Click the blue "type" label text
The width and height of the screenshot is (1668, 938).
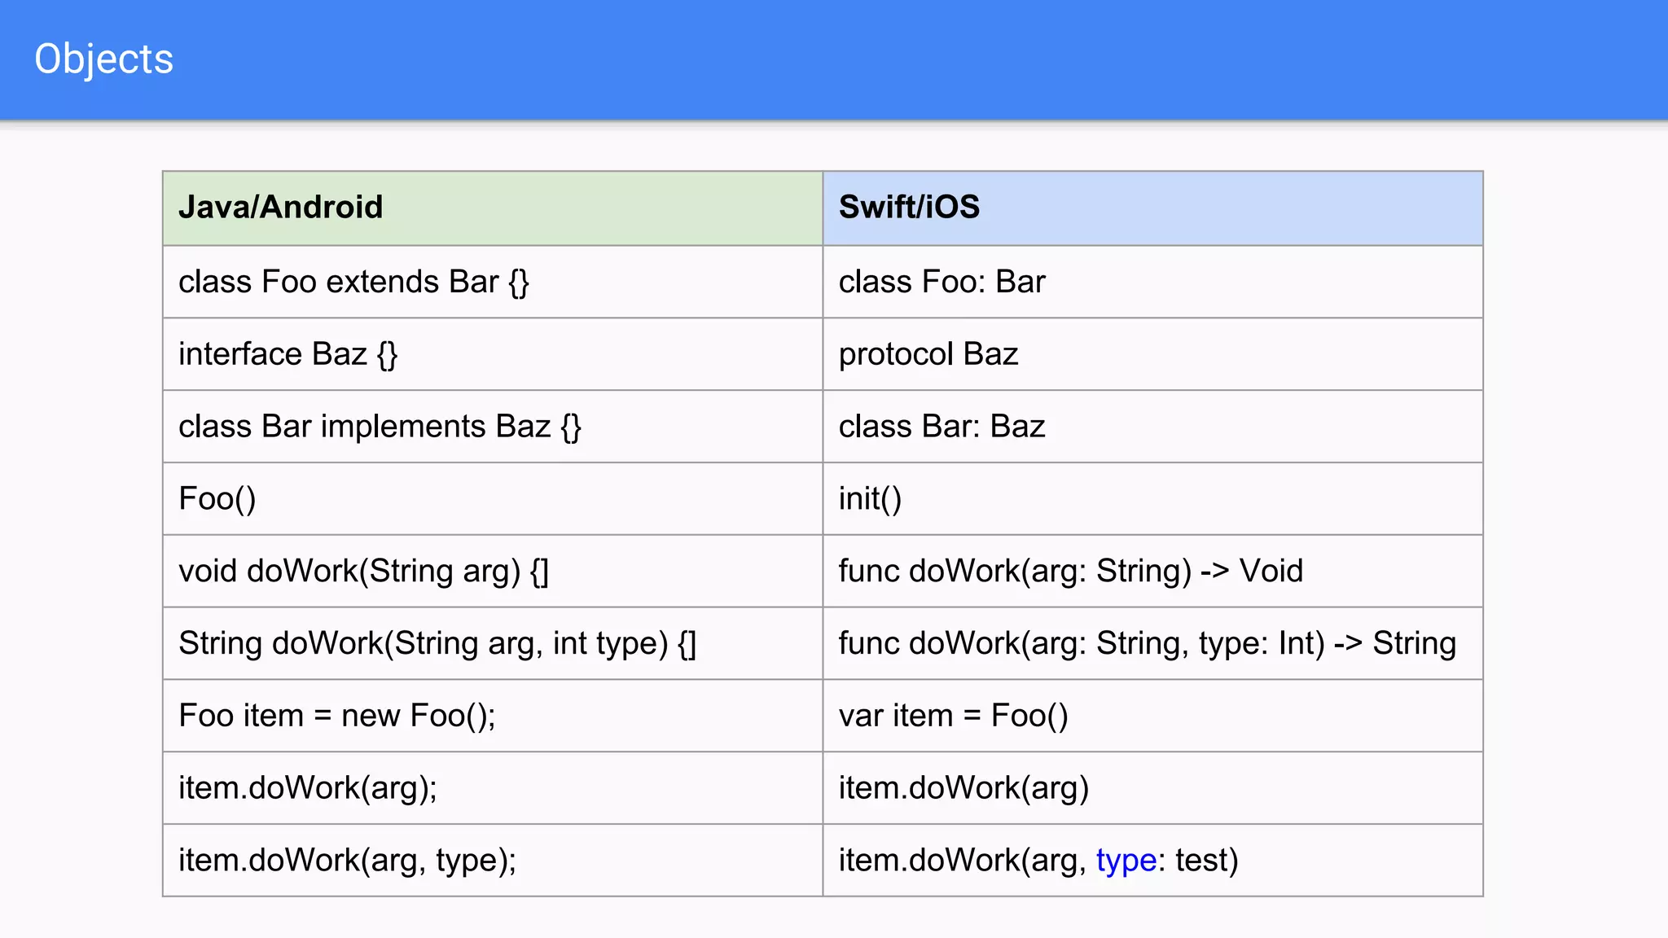pos(1126,861)
